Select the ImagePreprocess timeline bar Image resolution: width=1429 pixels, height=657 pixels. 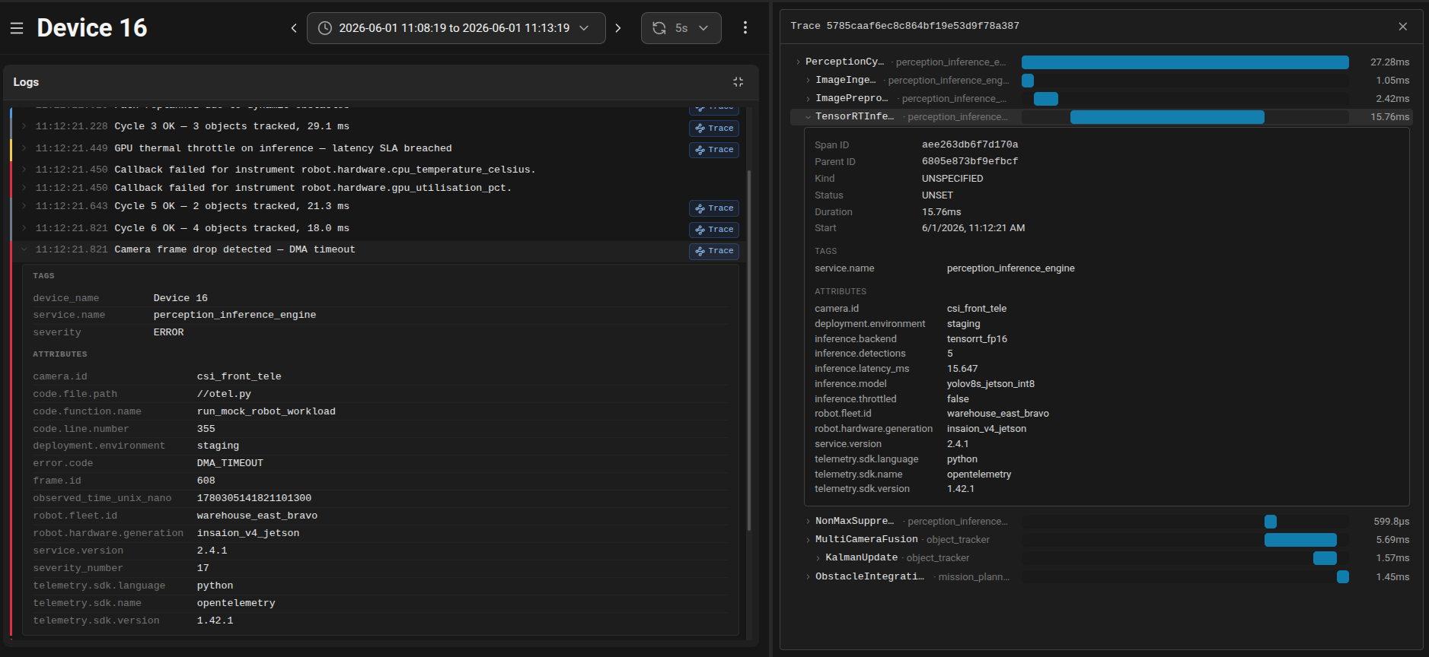(x=1046, y=99)
